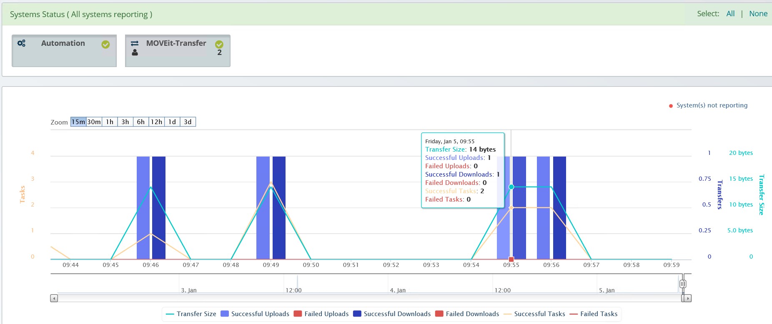Click the MOVEit-Transfer green checkmark status icon
The width and height of the screenshot is (772, 324).
point(219,44)
